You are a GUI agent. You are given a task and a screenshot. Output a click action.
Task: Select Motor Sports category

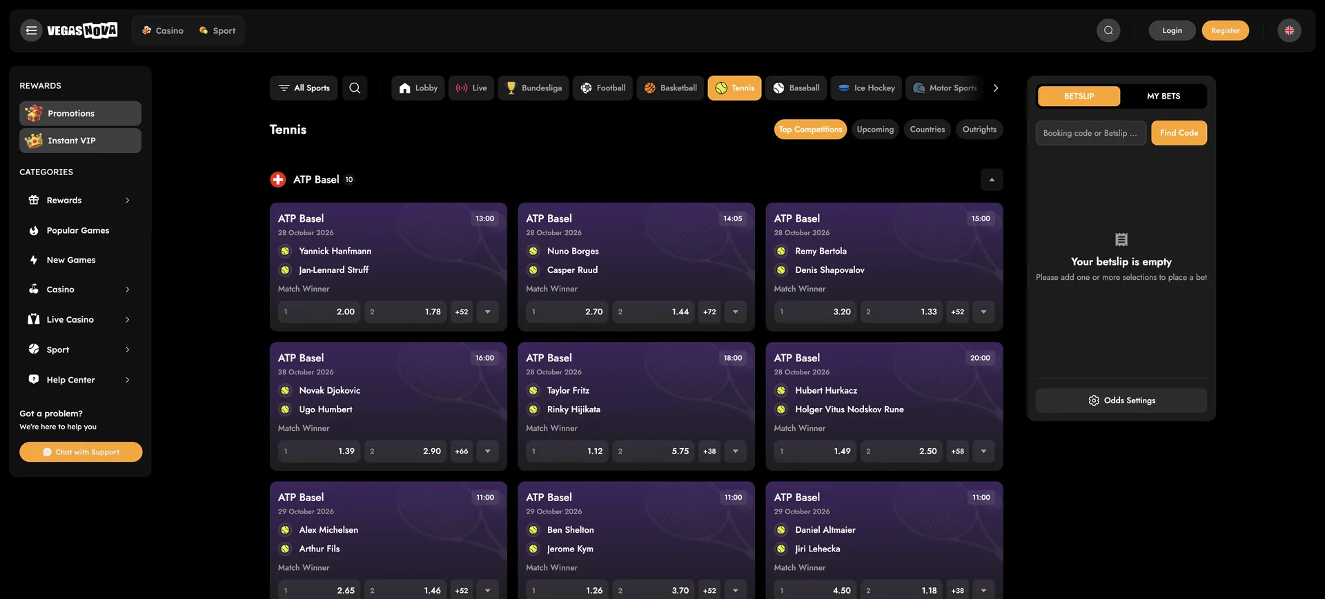click(x=945, y=88)
